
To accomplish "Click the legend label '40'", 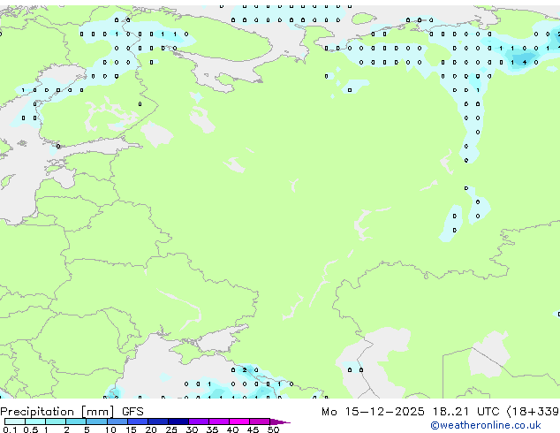I will pos(232,429).
